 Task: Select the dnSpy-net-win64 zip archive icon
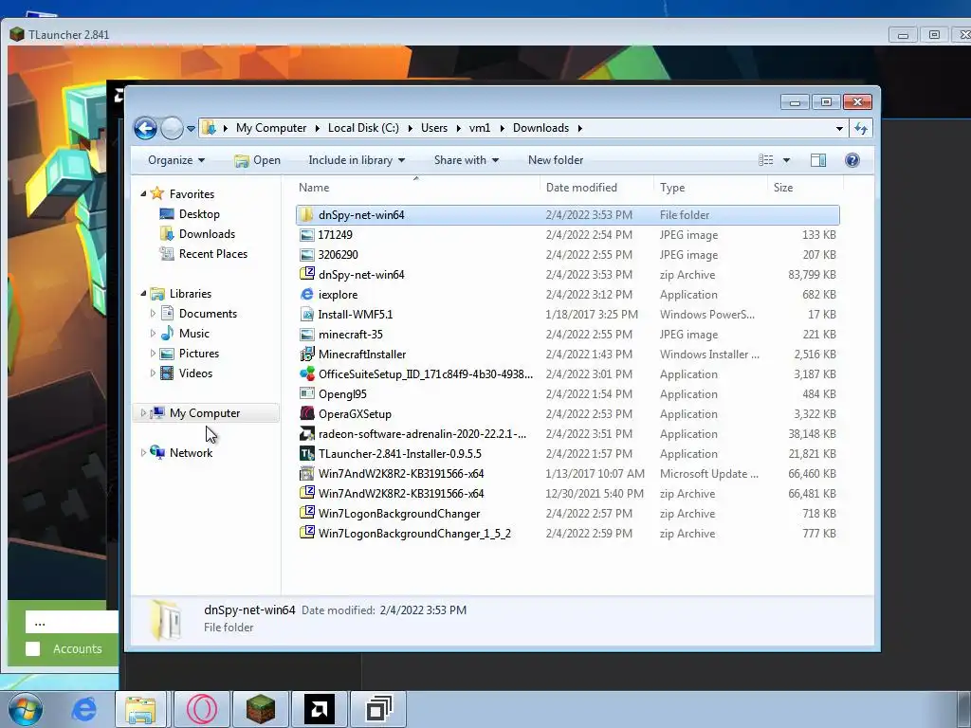click(306, 274)
